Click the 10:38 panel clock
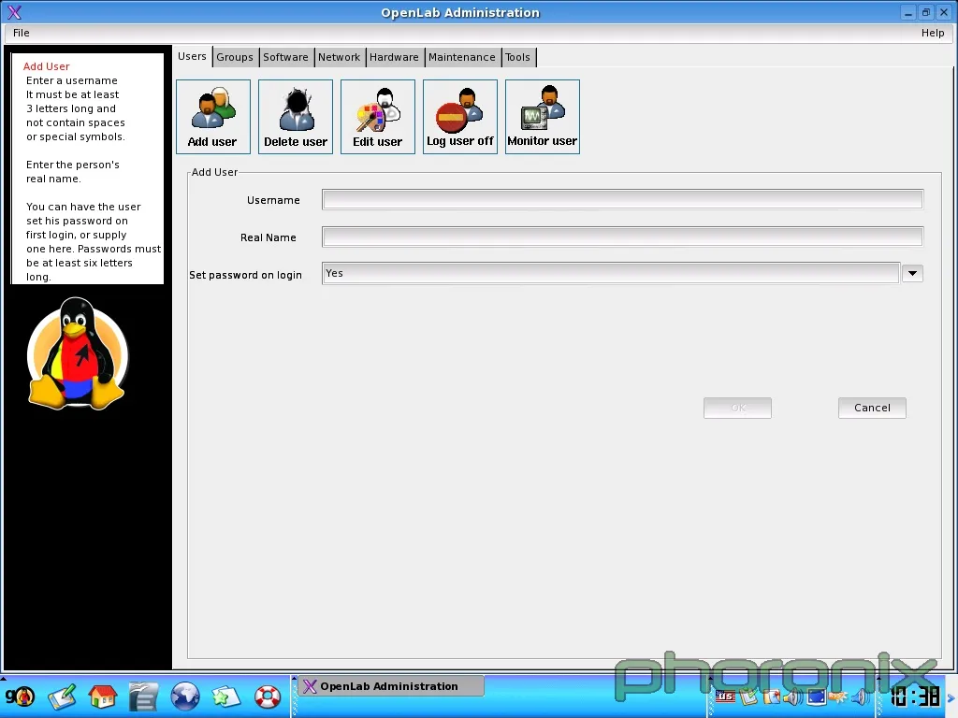 [x=915, y=696]
